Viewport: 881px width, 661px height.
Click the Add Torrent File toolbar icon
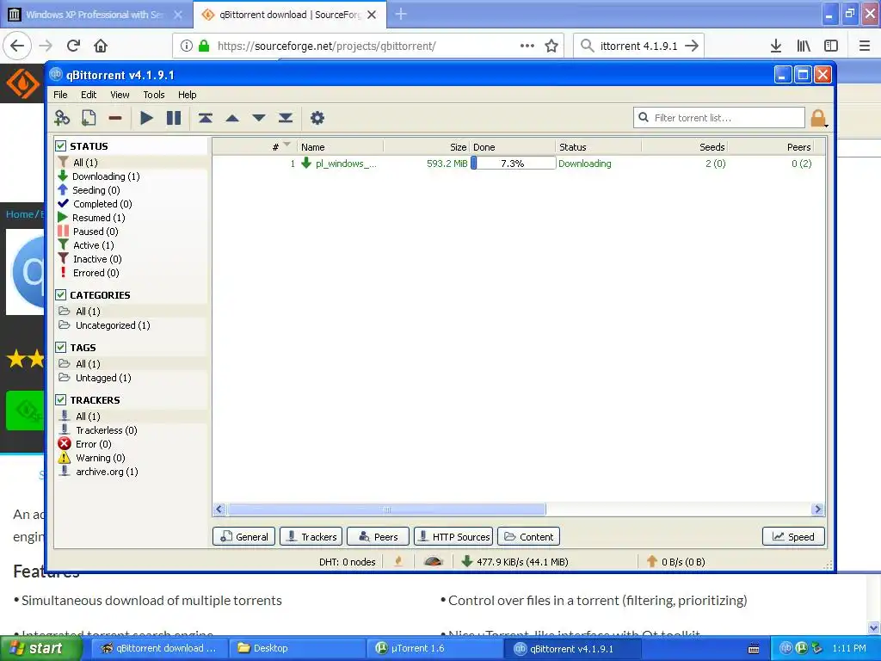(x=89, y=118)
